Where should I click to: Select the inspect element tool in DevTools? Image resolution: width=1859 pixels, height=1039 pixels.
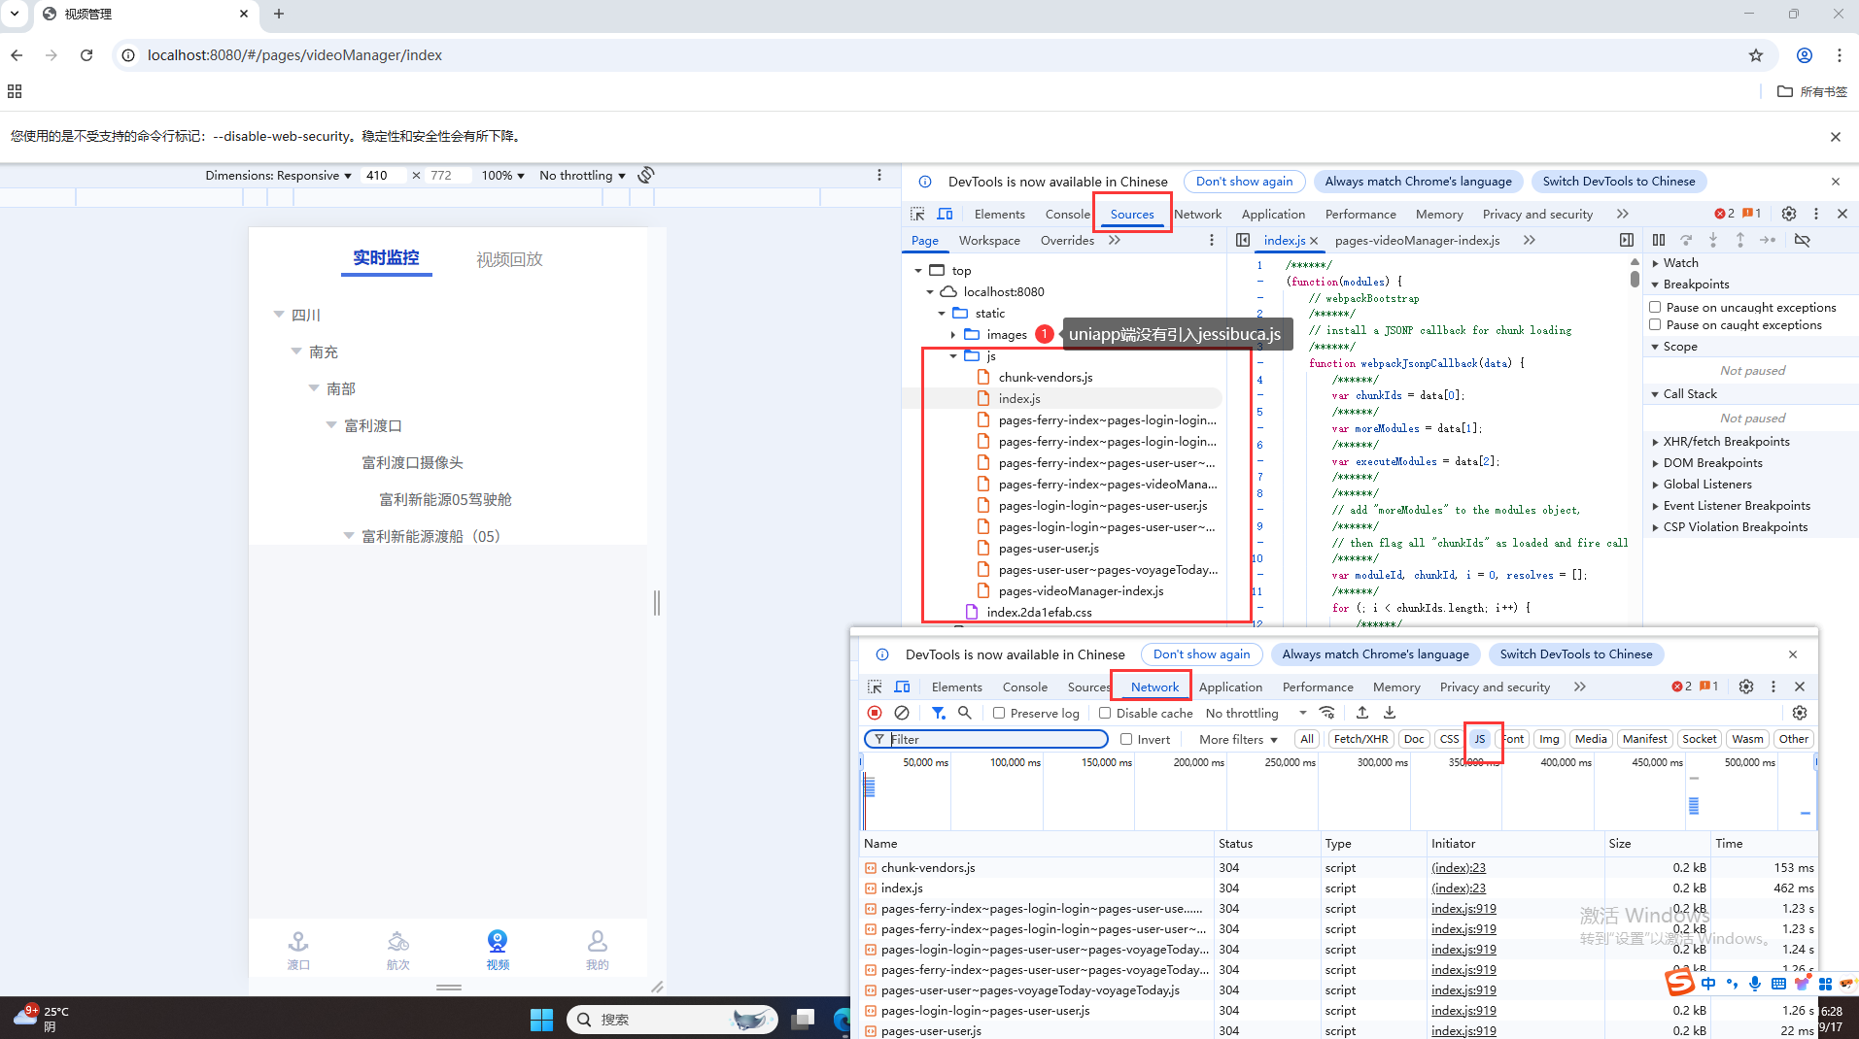click(917, 214)
